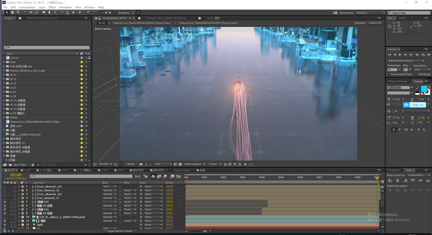
Task: Open the Luma track matte dropdown
Action: (130, 221)
